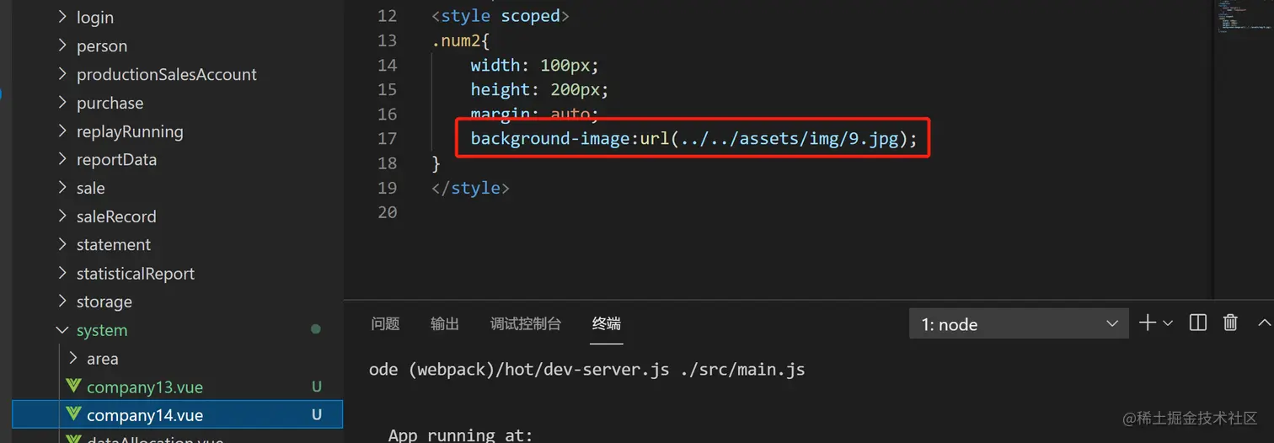
Task: Open the '1: node' terminal selector
Action: (x=1018, y=324)
